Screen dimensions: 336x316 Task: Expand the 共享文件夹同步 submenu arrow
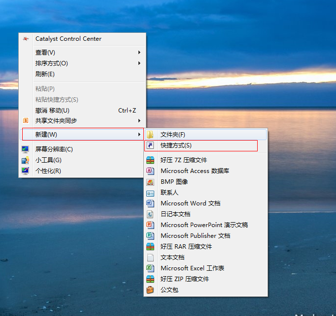139,121
